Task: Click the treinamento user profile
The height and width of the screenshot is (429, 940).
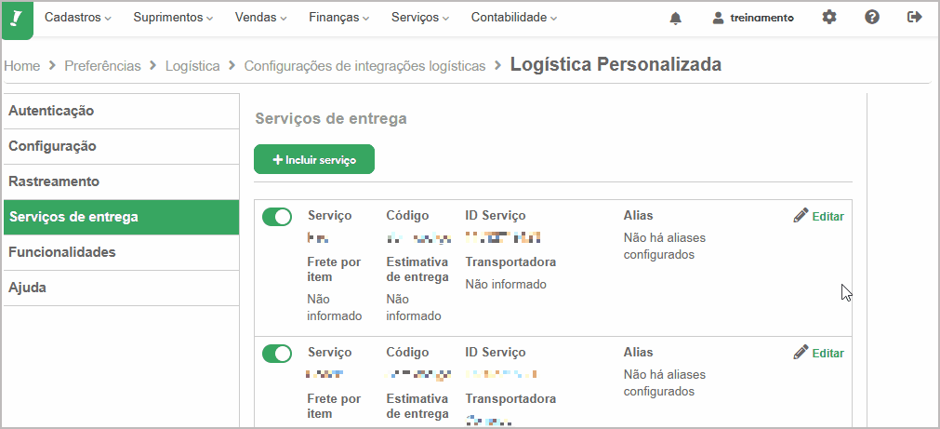Action: pos(753,18)
